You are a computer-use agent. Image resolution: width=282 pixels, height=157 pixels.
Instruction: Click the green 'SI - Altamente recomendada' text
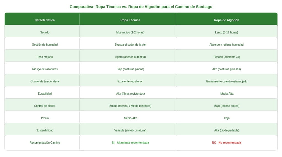130,143
